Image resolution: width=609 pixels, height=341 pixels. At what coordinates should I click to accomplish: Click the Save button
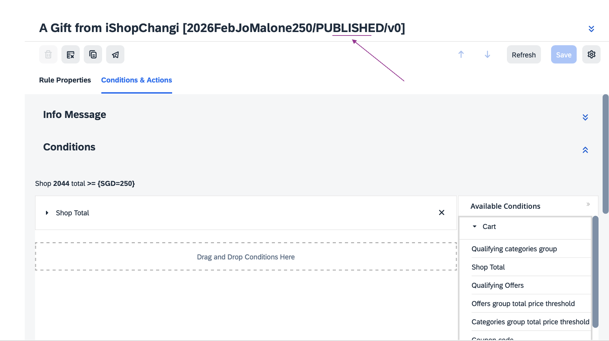tap(563, 55)
